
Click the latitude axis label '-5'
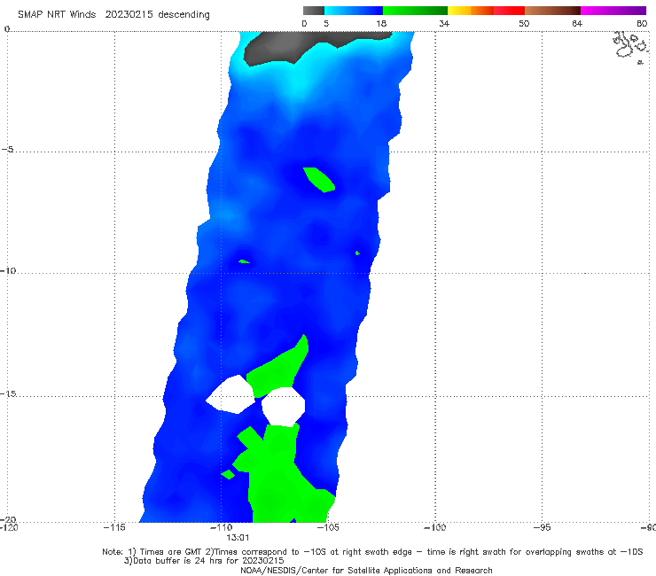tap(7, 150)
